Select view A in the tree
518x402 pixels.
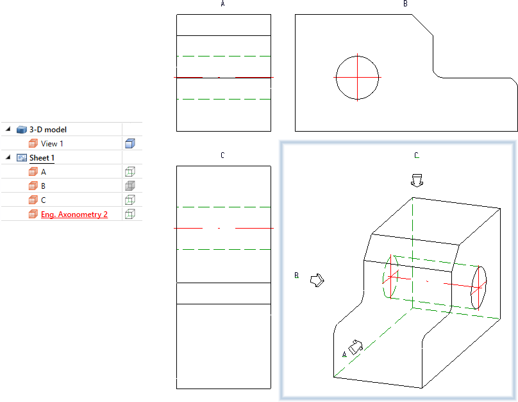(44, 172)
